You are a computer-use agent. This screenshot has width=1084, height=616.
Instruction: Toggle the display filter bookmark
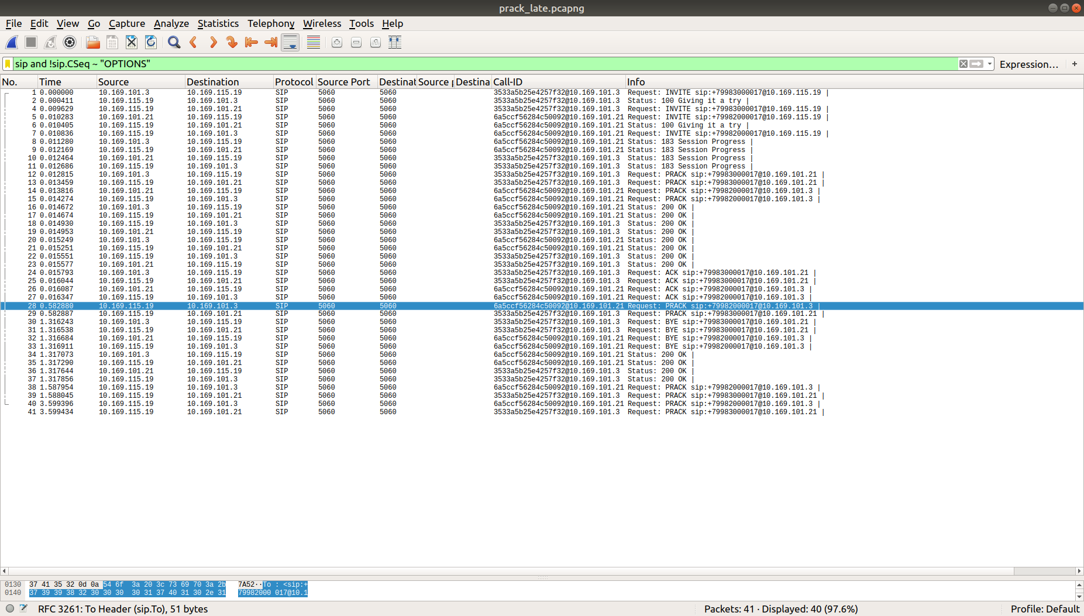click(x=8, y=64)
